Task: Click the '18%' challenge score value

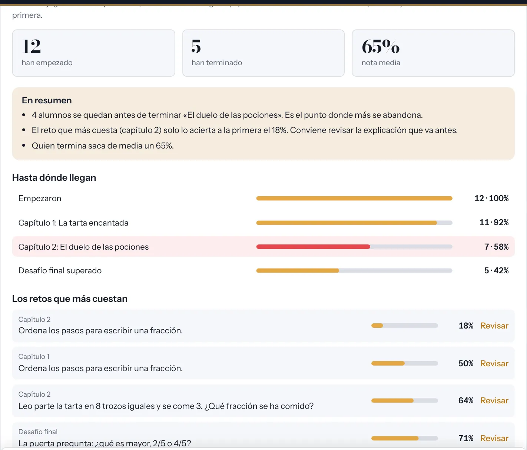Action: [466, 326]
